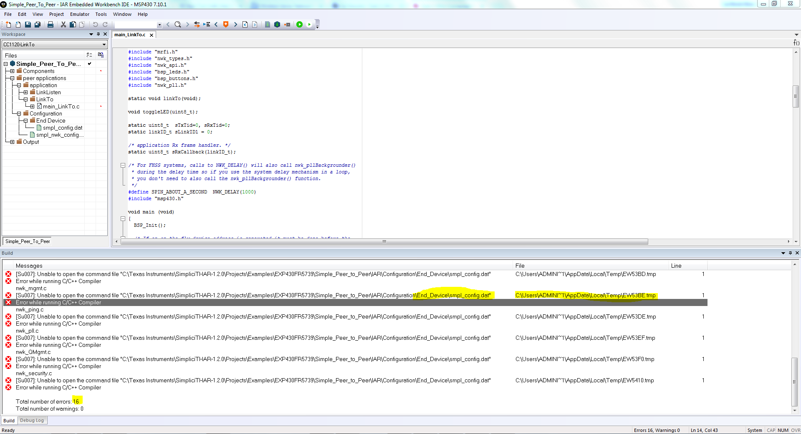Collapse the main function code fold

[123, 219]
